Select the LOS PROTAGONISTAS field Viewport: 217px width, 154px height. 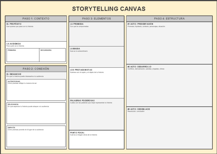(x=96, y=84)
